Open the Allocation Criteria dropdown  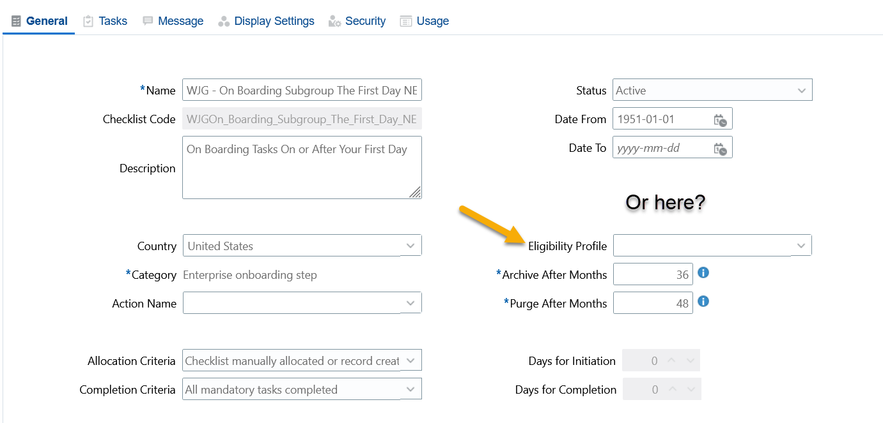302,360
